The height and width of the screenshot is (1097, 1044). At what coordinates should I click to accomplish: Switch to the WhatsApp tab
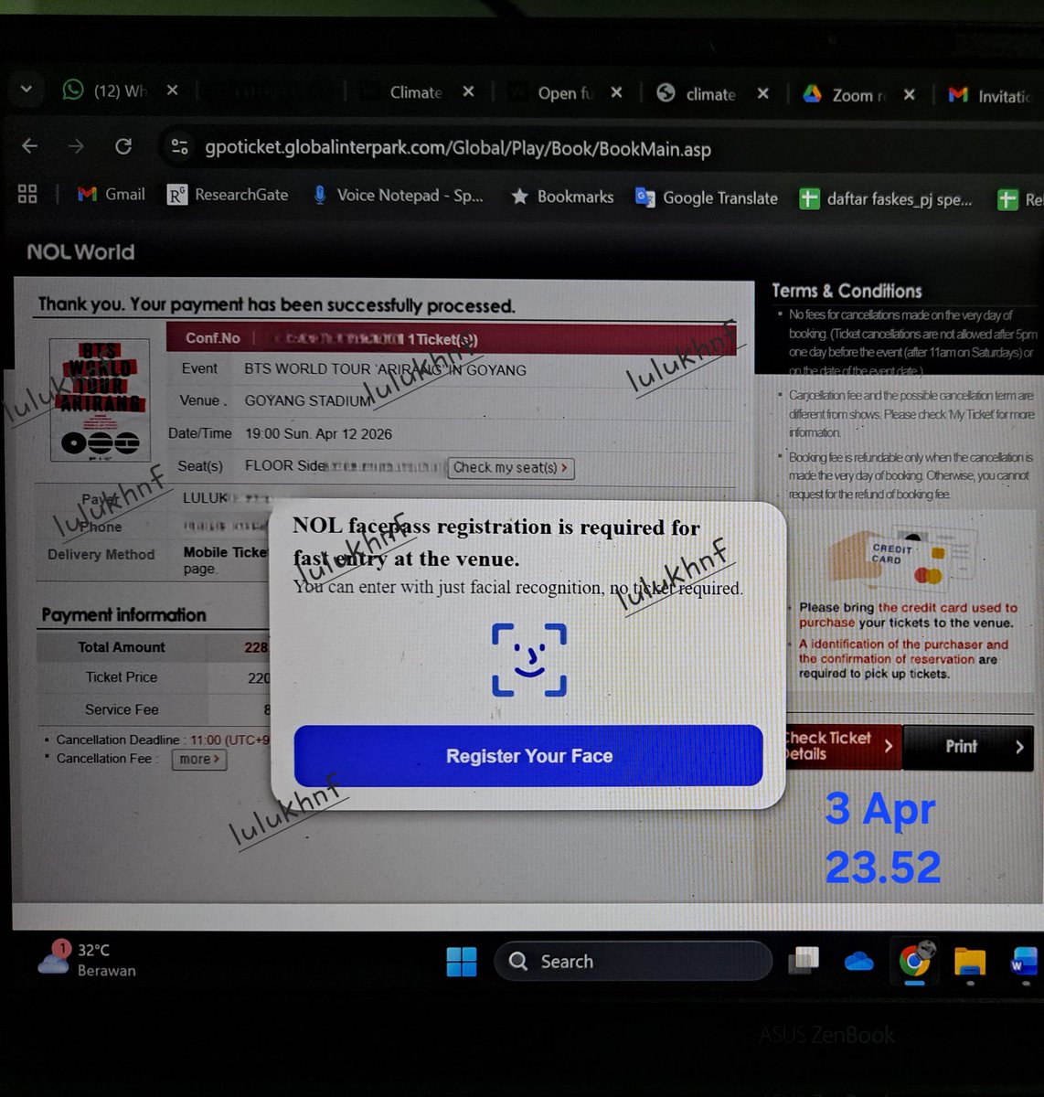[104, 91]
